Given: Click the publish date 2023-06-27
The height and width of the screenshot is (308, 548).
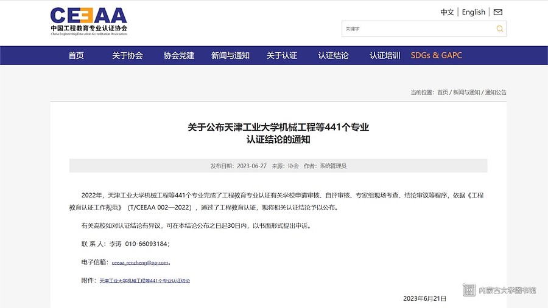Looking at the screenshot, I should click(251, 166).
